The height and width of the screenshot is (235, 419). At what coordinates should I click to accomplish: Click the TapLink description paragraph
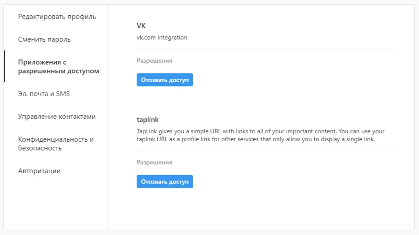(261, 135)
